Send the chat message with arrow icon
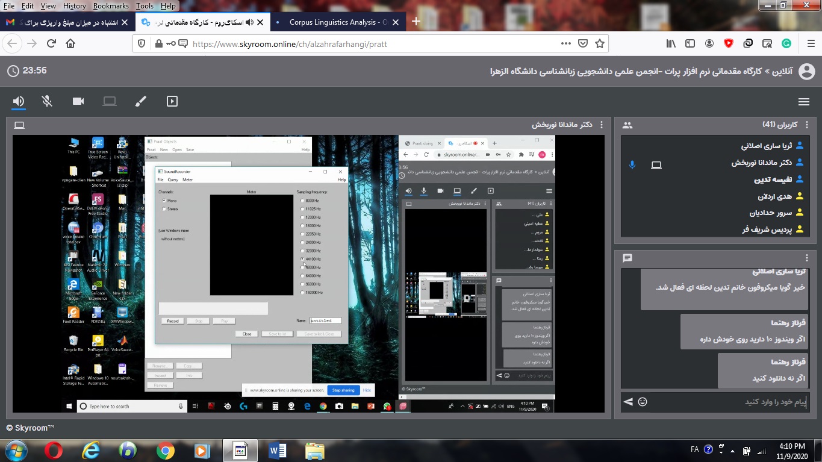The width and height of the screenshot is (822, 462). click(628, 401)
